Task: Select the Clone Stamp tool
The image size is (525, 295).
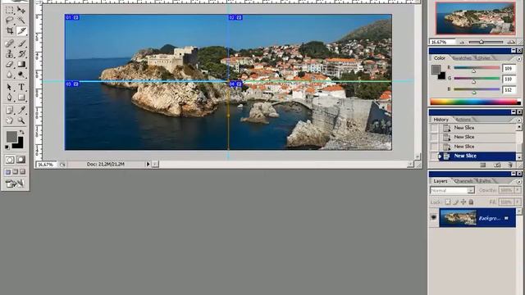Action: pos(10,53)
